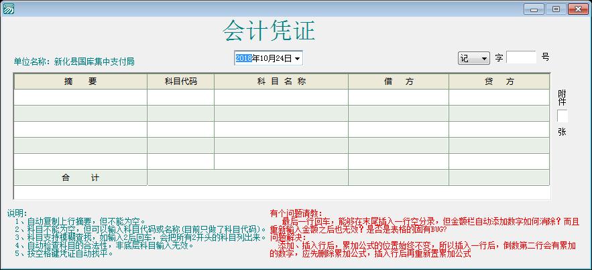
Task: Select second row 借方 amount cell
Action: pyautogui.click(x=398, y=114)
